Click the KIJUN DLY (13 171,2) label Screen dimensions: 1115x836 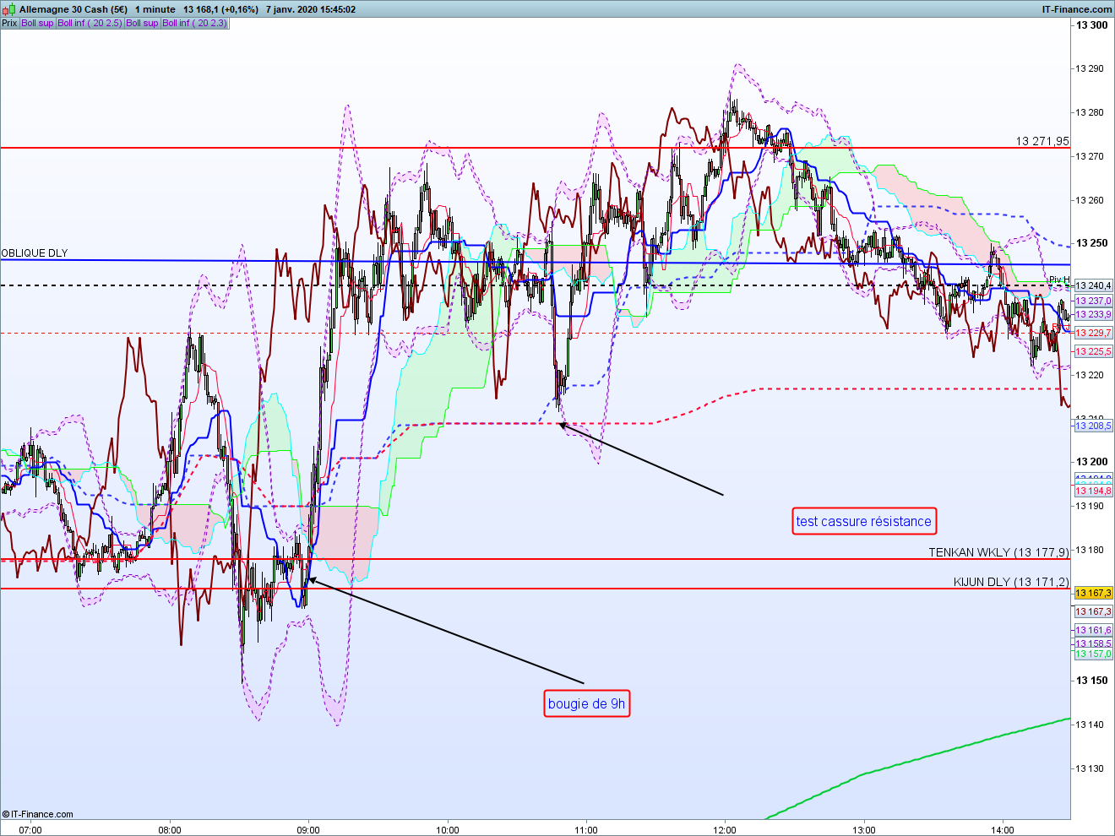1012,582
